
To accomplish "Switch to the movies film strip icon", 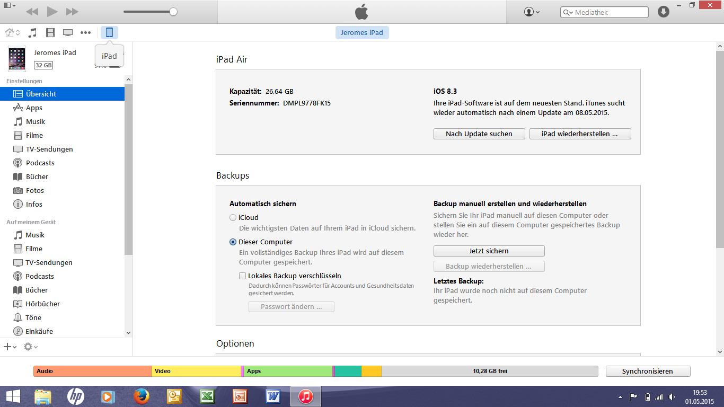I will point(50,33).
